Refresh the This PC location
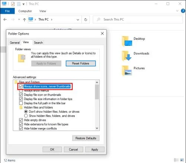The height and width of the screenshot is (163, 186). point(86,19)
